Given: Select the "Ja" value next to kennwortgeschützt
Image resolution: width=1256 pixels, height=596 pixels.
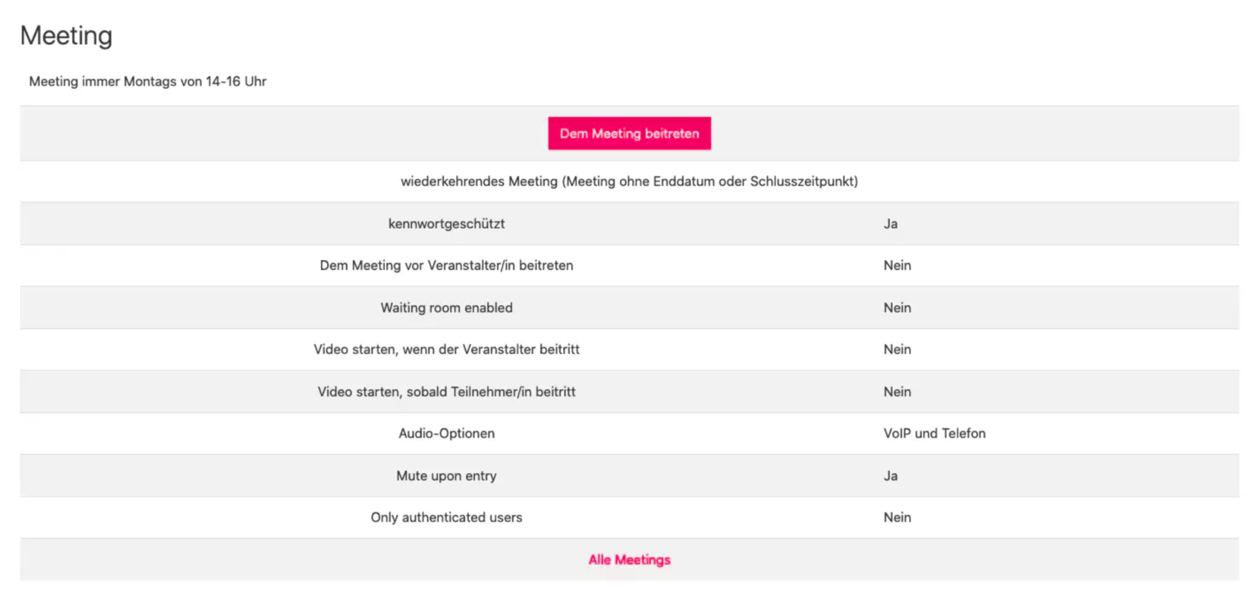Looking at the screenshot, I should 890,224.
